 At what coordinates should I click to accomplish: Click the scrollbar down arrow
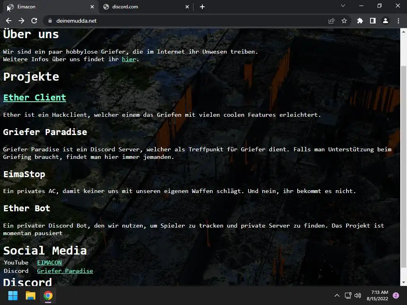point(403,282)
